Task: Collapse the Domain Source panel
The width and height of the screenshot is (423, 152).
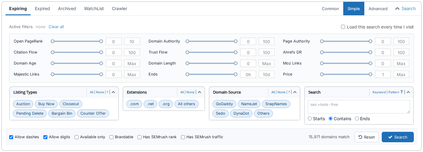Action: (x=295, y=92)
